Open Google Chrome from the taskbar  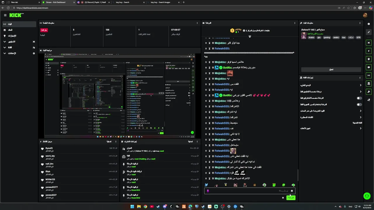click(x=145, y=206)
